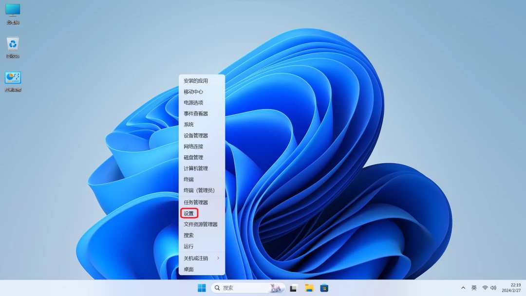This screenshot has width=526, height=296.
Task: Click the taskbar 搜索 search box
Action: [x=248, y=288]
